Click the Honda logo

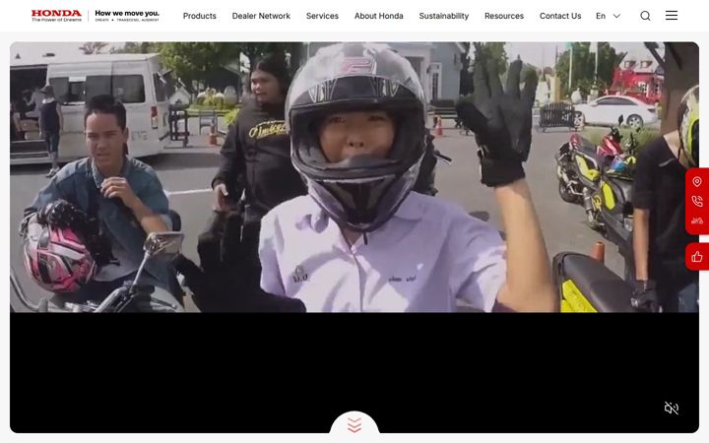(56, 16)
